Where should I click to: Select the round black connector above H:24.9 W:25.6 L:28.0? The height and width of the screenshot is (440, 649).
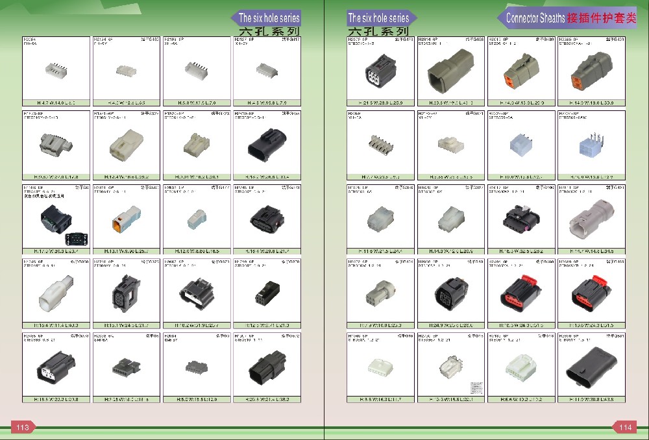click(x=451, y=293)
